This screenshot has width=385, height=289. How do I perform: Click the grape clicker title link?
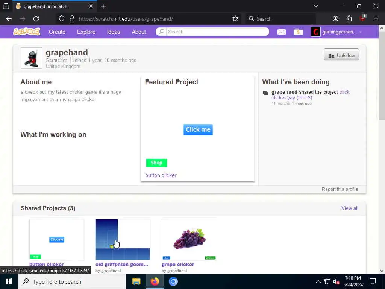(x=178, y=265)
